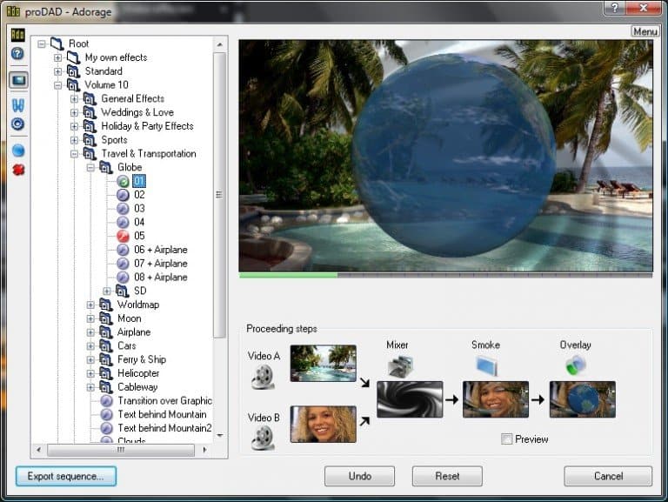Click the blue W icon in sidebar

click(x=18, y=104)
